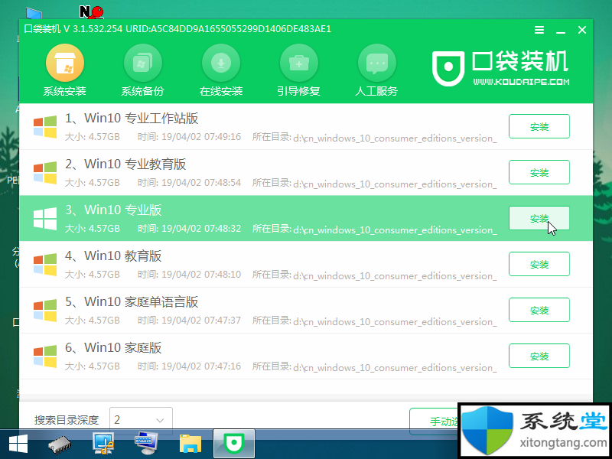This screenshot has height=459, width=612.
Task: Select the '4、Win10 教育版' title
Action: coord(113,256)
